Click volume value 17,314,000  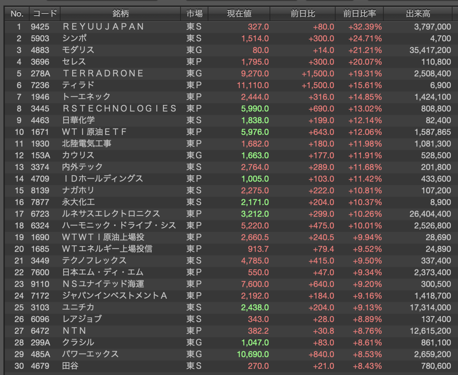(x=430, y=307)
